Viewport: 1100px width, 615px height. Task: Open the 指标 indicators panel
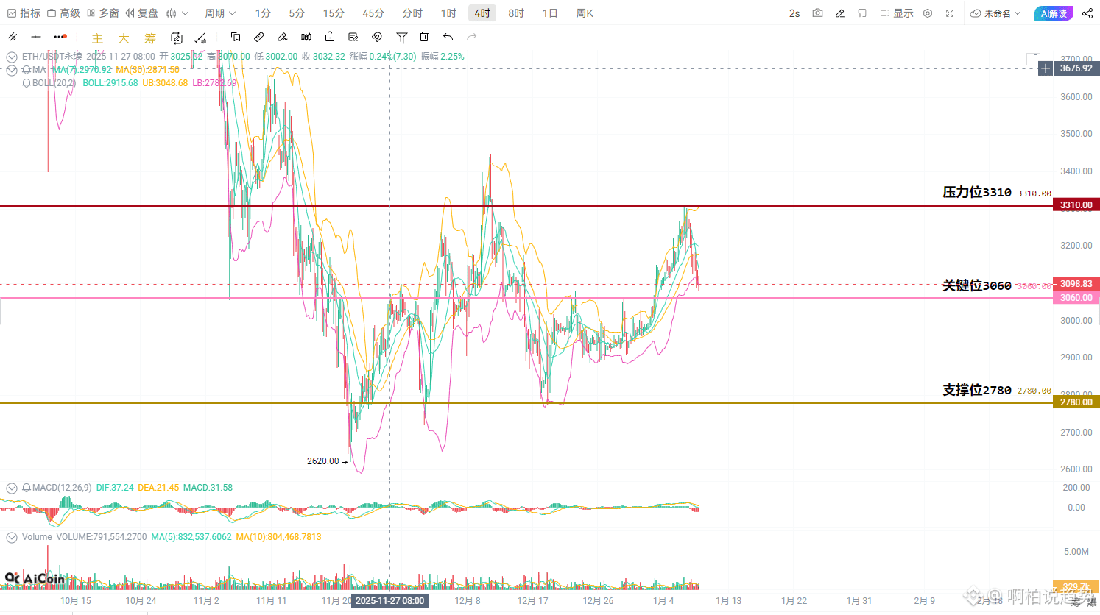24,13
